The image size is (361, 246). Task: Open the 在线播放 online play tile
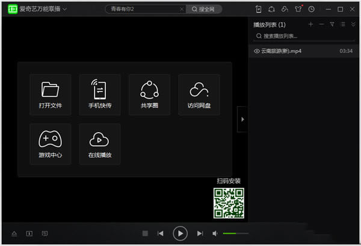[100, 144]
